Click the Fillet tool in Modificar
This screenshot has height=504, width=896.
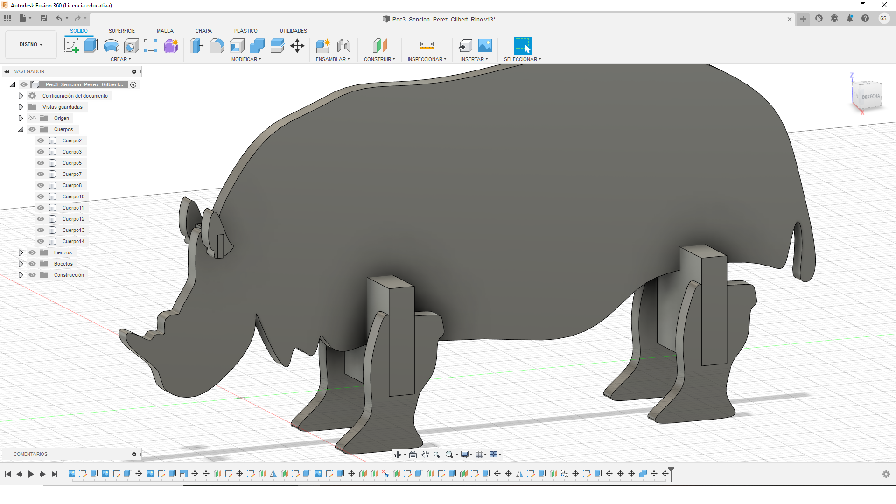(x=217, y=46)
